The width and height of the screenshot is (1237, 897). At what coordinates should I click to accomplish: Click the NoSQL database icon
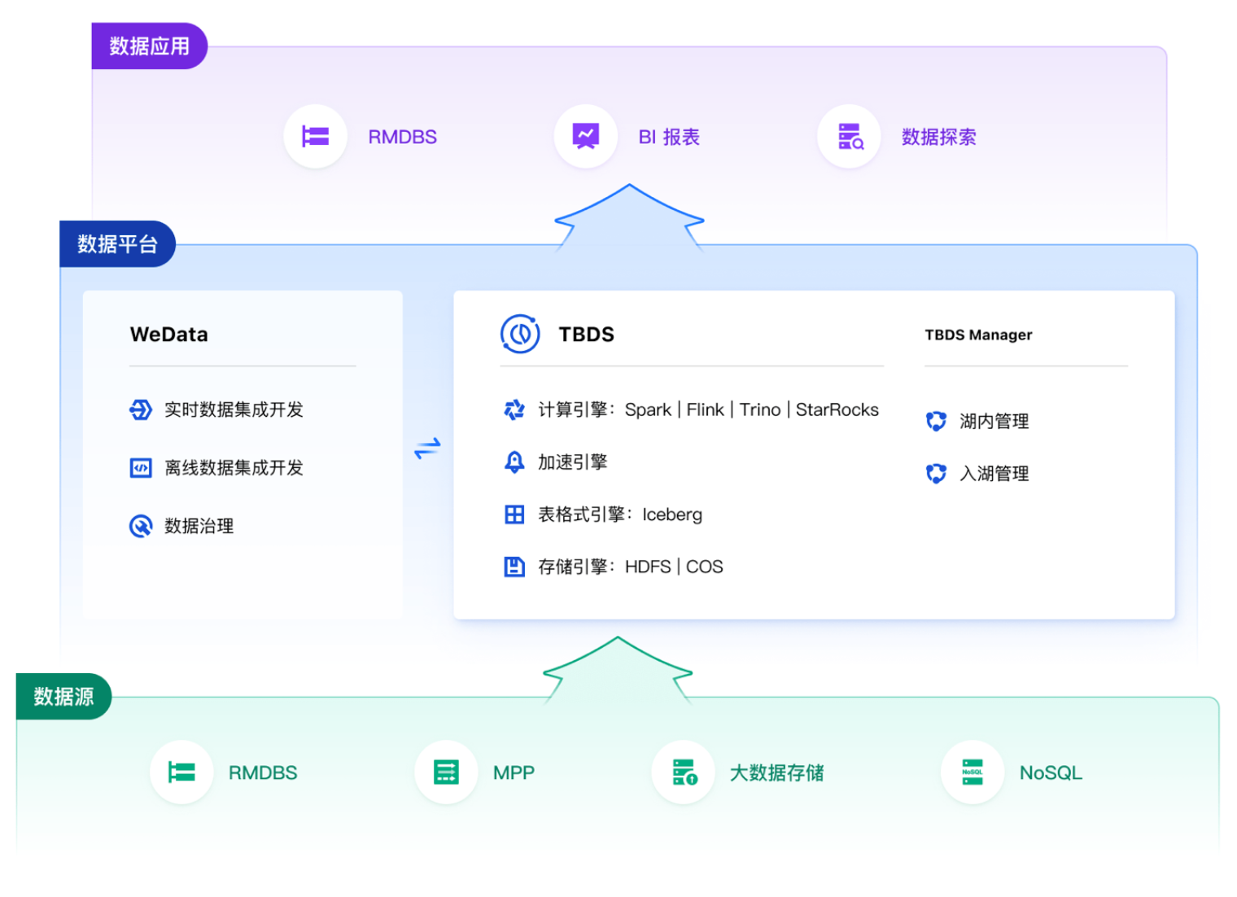click(972, 772)
